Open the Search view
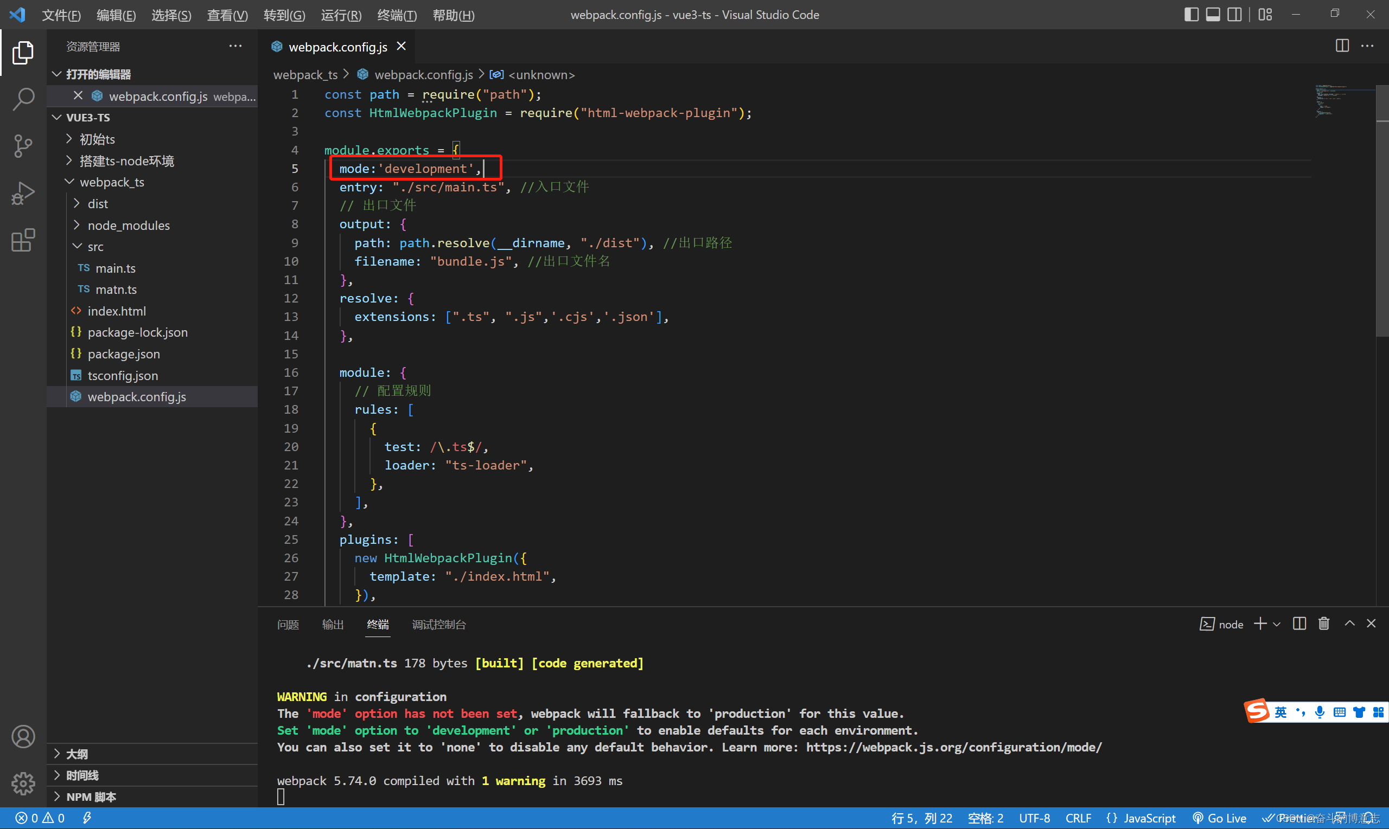 [23, 99]
